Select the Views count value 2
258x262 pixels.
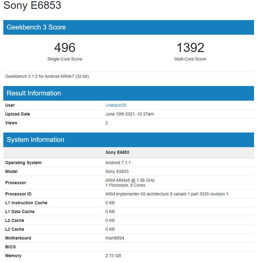coord(107,123)
